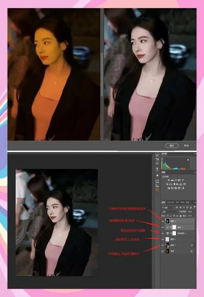Viewport: 204px width, 297px height.
Task: Add an Exposure adjustment from adjustments panel
Action: [x=179, y=180]
